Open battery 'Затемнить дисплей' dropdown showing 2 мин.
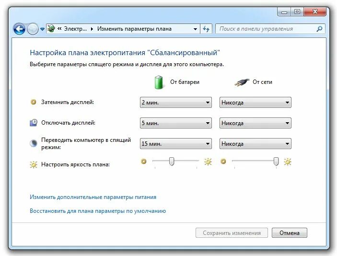 click(176, 102)
